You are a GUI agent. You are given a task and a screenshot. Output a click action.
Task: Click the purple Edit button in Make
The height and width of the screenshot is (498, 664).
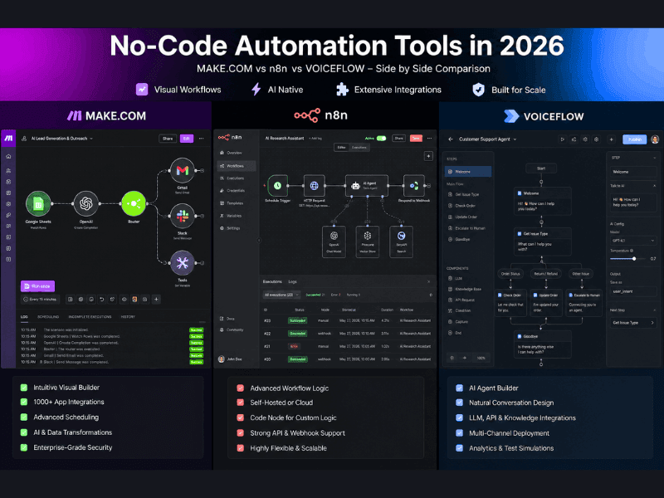187,139
